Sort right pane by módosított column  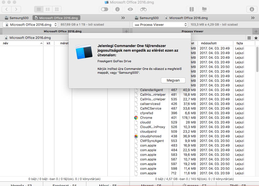point(215,43)
